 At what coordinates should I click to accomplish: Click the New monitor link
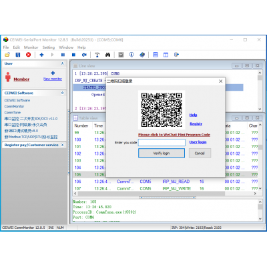click(53, 79)
